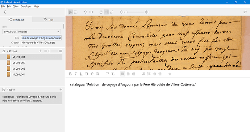
Task: Open the Developer menu
Action: click(26, 6)
